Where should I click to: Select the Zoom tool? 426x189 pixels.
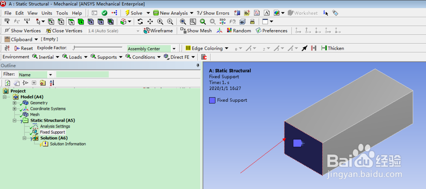pos(160,21)
